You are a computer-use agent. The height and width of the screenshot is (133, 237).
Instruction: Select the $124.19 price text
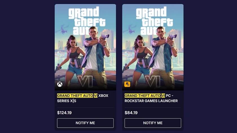(64, 113)
